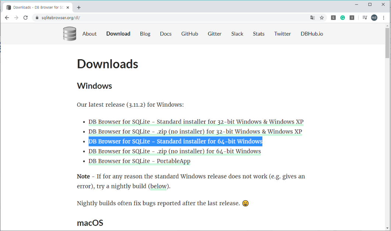
Task: Click the dark square extension icon
Action: click(x=352, y=18)
